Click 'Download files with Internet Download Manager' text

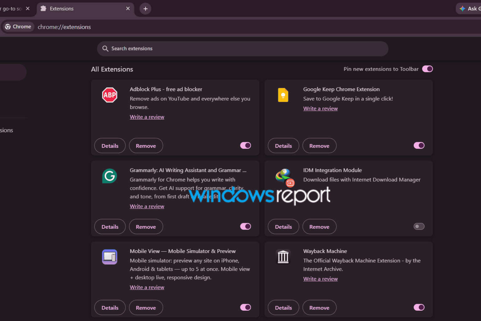[x=362, y=180]
